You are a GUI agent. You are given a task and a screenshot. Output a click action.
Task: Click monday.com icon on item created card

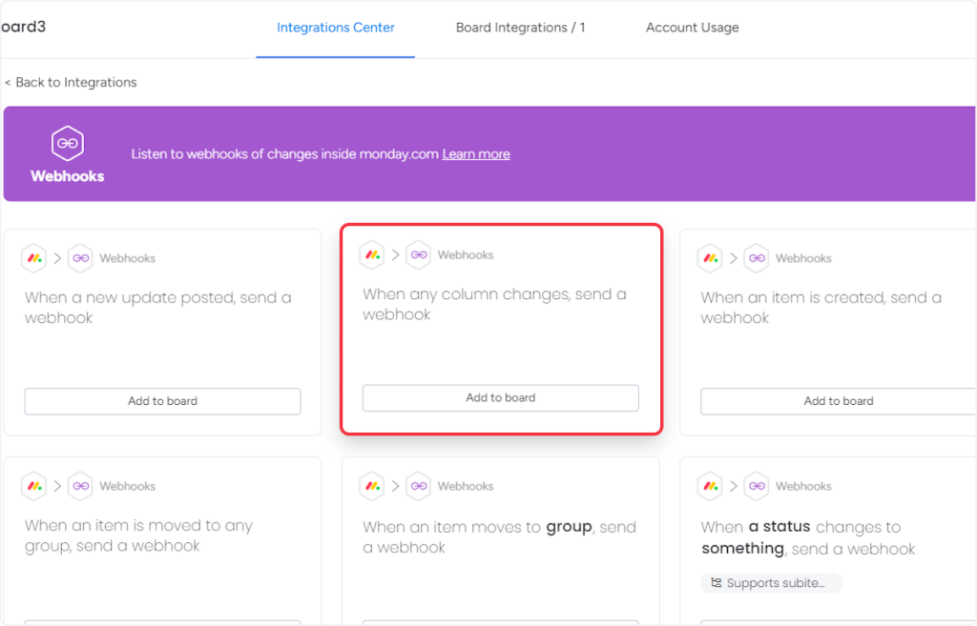click(x=710, y=258)
